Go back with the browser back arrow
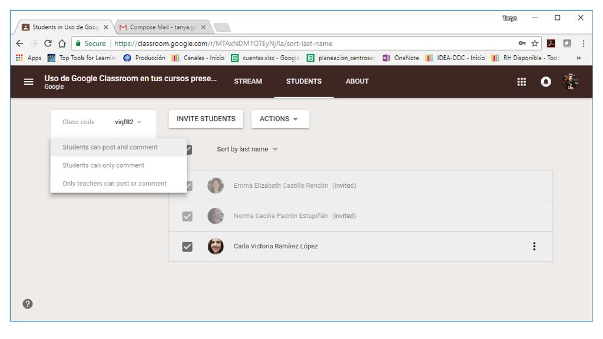This screenshot has width=603, height=339. tap(19, 44)
